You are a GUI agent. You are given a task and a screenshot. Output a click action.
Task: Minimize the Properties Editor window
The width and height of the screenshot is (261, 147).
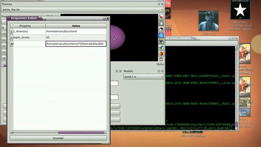[104, 18]
